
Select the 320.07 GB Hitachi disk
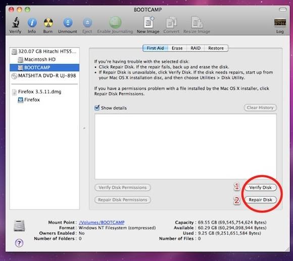pyautogui.click(x=44, y=51)
